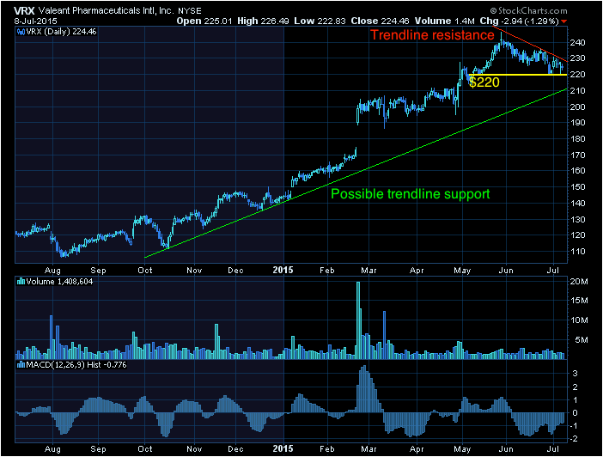Click the candlestick icon beside VRX (Daily)
This screenshot has height=457, width=603.
pos(21,32)
